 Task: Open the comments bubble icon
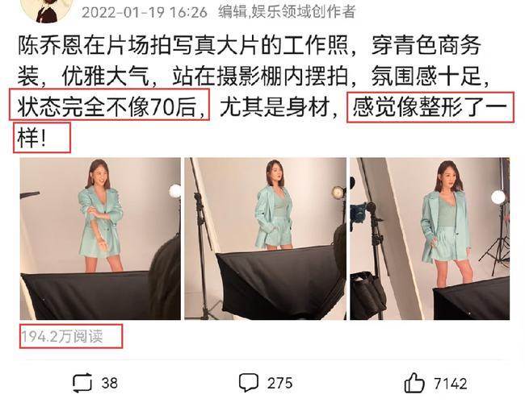tap(249, 383)
